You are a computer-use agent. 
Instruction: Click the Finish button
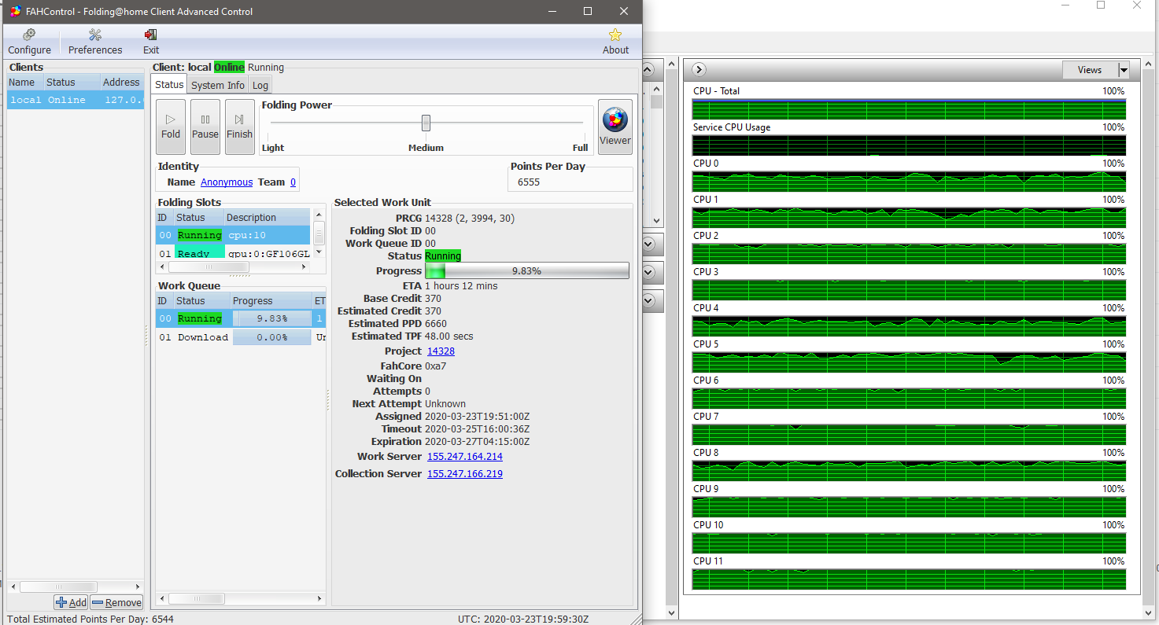click(x=240, y=127)
